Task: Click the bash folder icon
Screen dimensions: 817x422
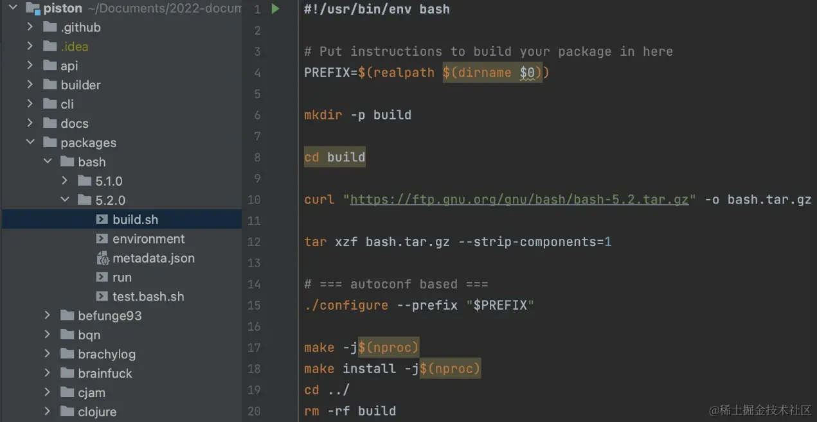Action: [67, 162]
